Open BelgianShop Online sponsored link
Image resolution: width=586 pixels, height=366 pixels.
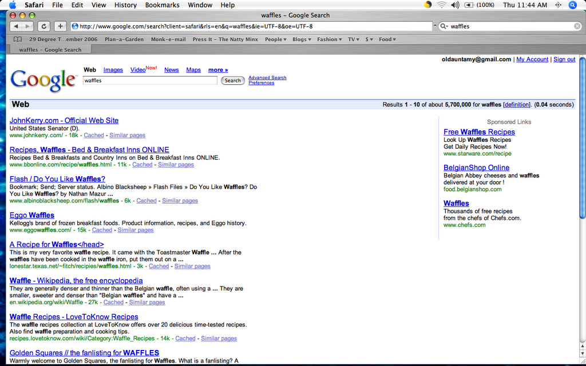[477, 168]
